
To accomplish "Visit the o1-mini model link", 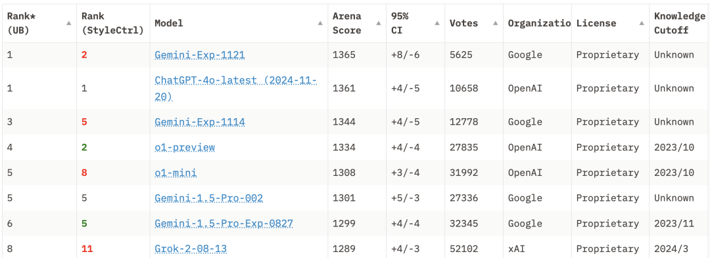I will 176,173.
